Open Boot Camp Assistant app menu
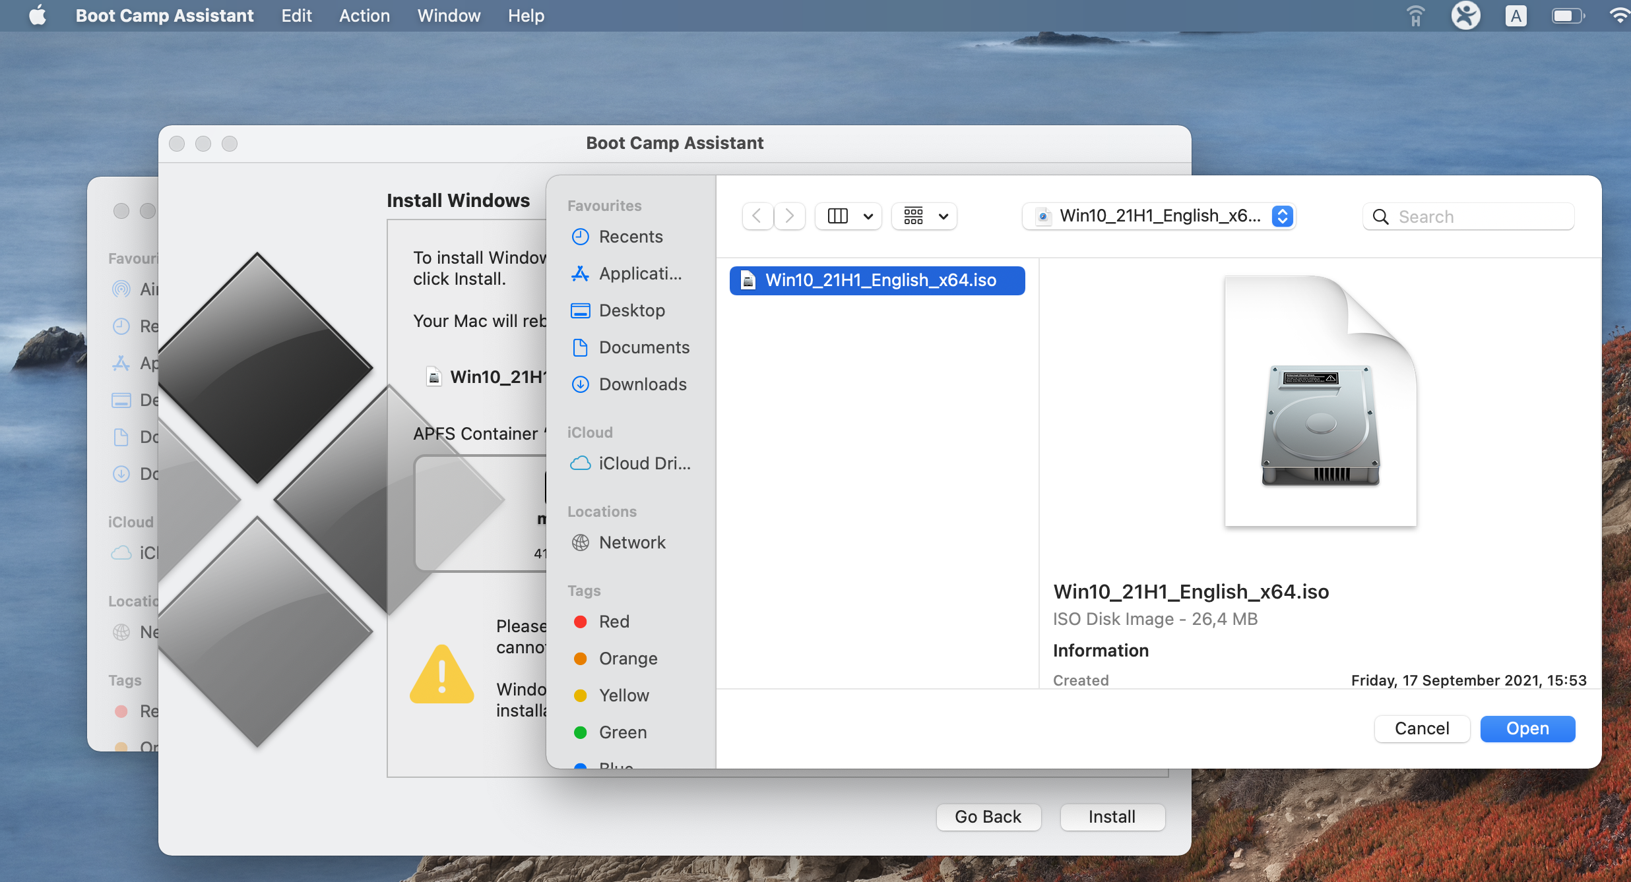Screen dimensions: 1631x882 [164, 15]
